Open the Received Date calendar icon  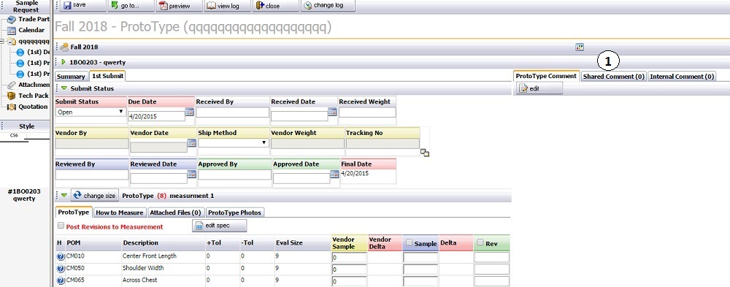tap(332, 112)
